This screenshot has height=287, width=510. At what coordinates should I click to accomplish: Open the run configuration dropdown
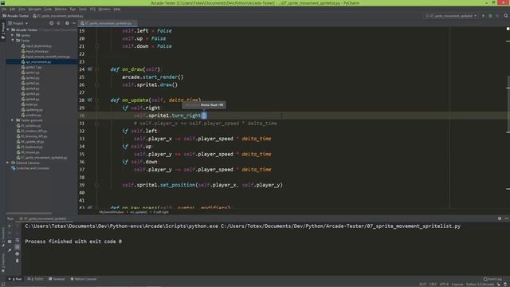tap(451, 16)
